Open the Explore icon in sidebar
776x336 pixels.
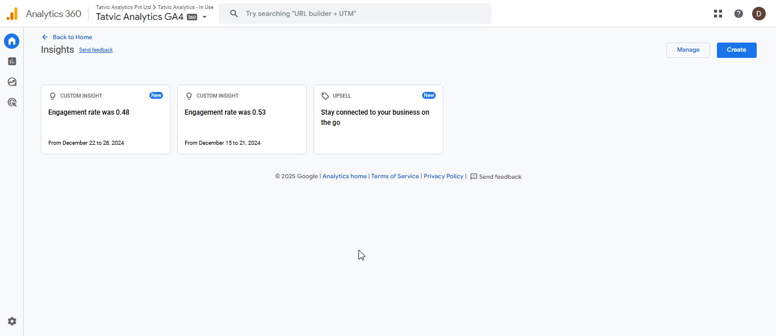[12, 82]
